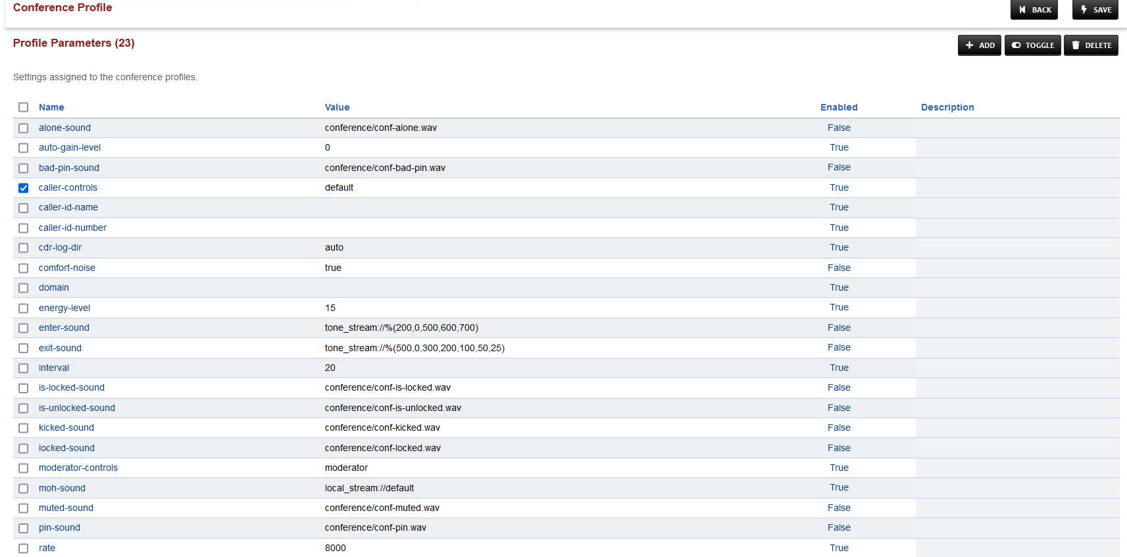This screenshot has width=1127, height=557.
Task: Toggle enabled state of bad-pin-sound False
Action: [839, 168]
